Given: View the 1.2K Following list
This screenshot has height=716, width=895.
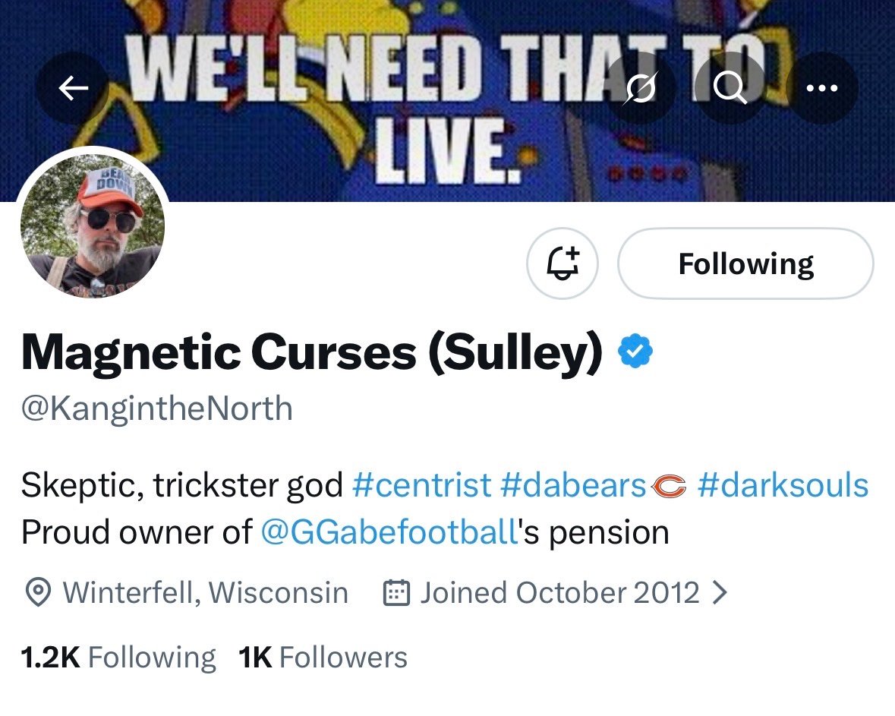Looking at the screenshot, I should (118, 657).
